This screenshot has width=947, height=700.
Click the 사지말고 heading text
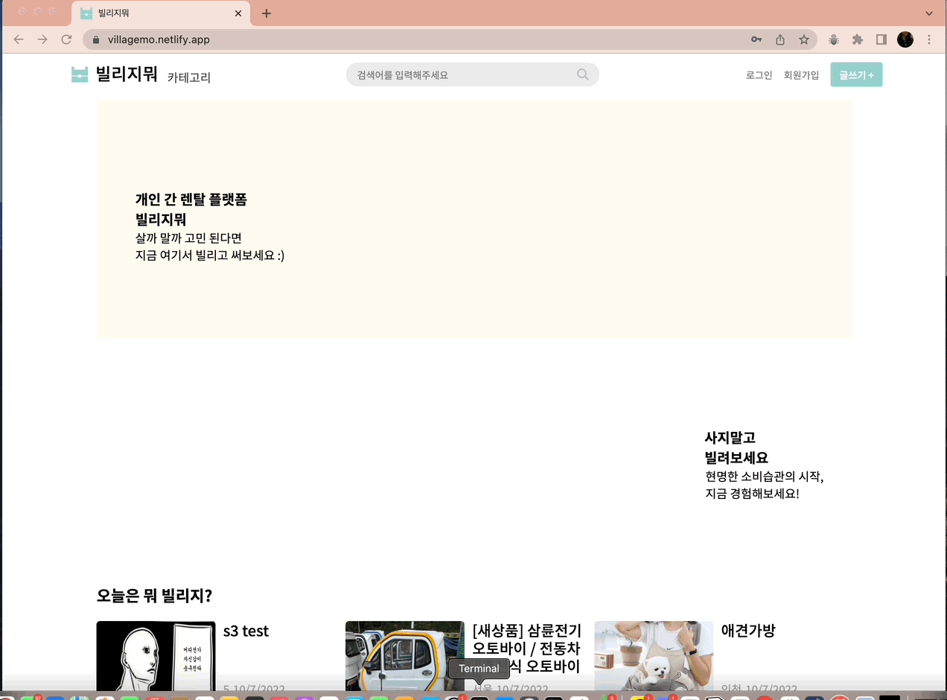point(730,437)
